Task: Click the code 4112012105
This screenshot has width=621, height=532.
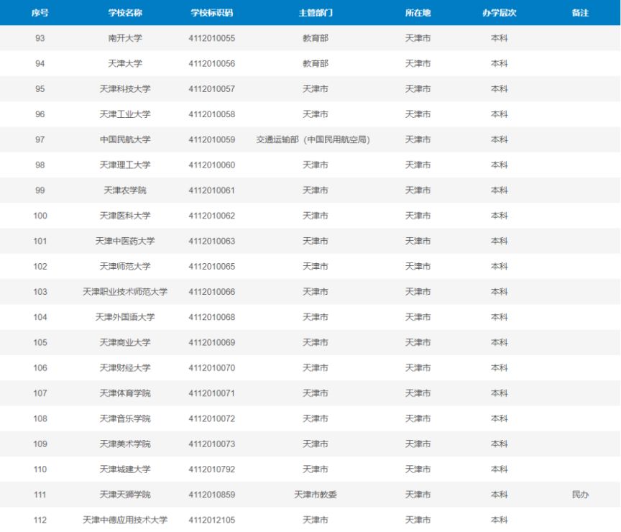Action: click(x=212, y=520)
